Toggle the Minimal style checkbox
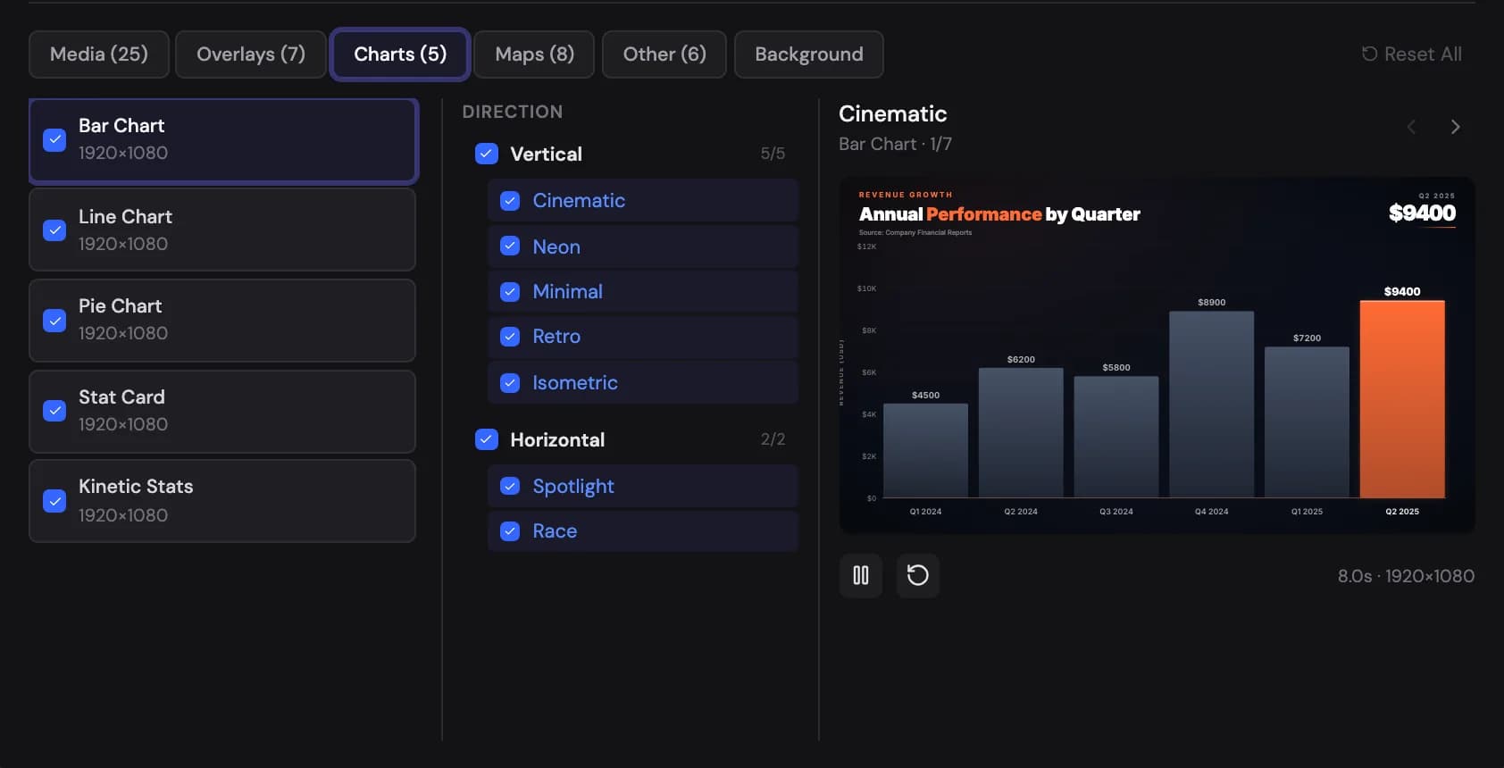The image size is (1504, 768). pos(510,292)
